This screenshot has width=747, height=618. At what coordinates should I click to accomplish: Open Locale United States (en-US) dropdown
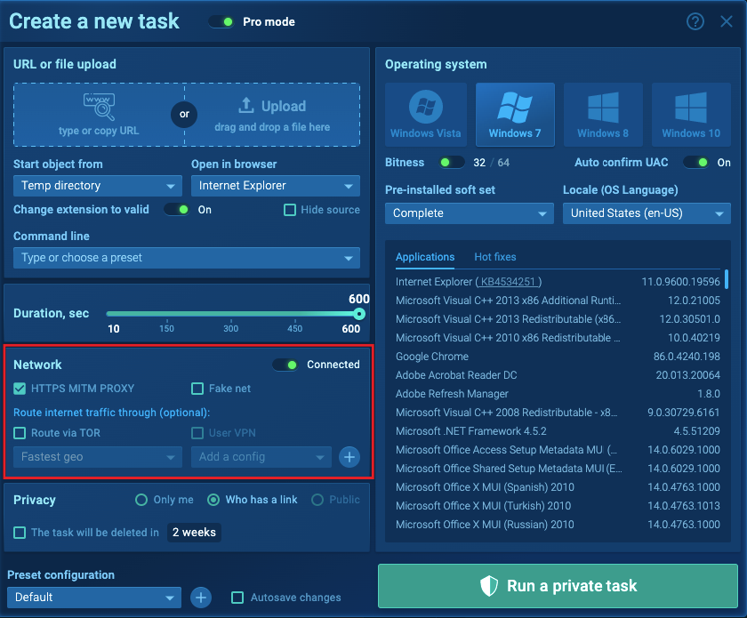click(647, 213)
